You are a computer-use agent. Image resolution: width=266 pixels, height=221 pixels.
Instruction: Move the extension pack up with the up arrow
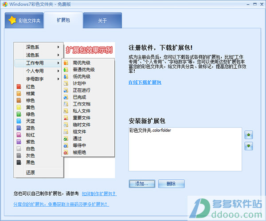(x=249, y=135)
